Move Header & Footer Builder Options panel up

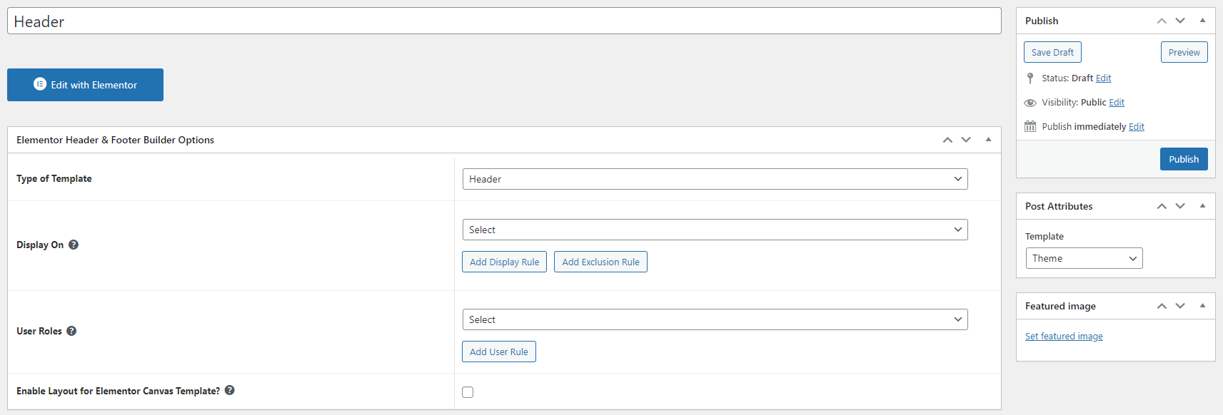pyautogui.click(x=947, y=140)
